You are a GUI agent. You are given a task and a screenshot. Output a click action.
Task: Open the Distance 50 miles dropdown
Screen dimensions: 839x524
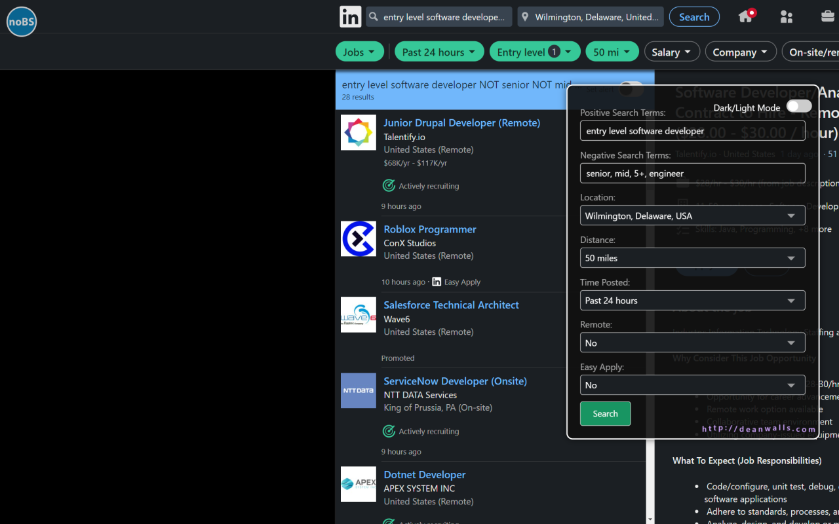pyautogui.click(x=693, y=258)
